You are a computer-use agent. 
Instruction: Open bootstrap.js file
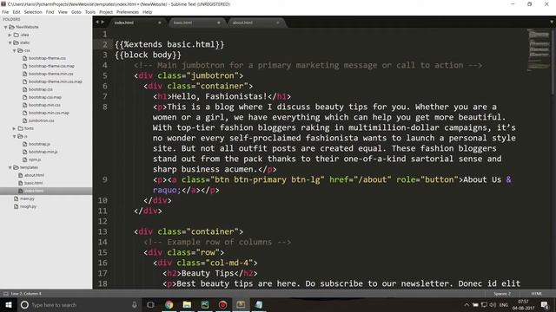click(39, 144)
